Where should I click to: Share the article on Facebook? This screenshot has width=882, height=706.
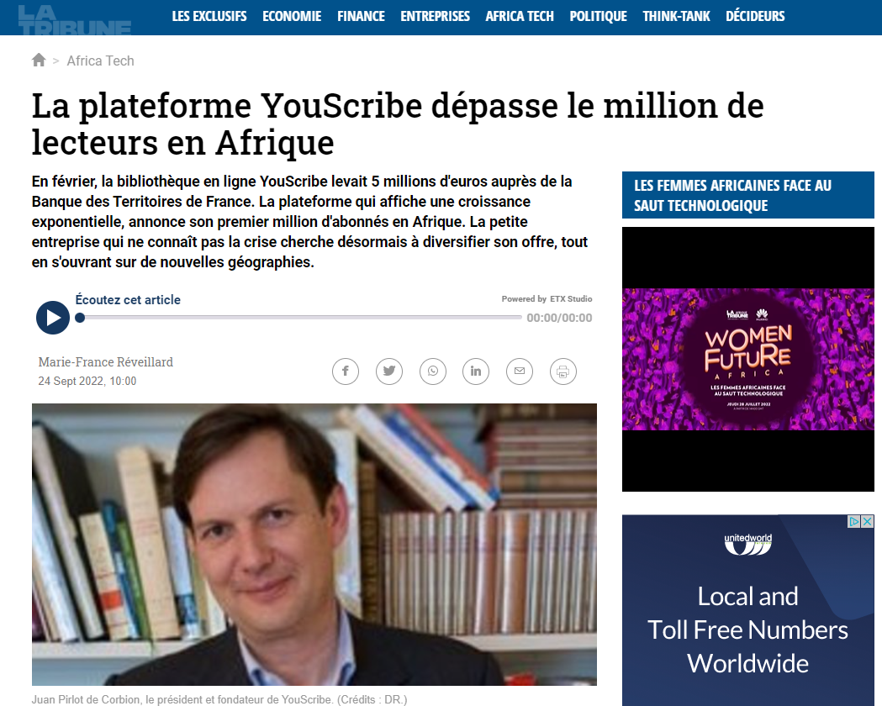(x=346, y=371)
